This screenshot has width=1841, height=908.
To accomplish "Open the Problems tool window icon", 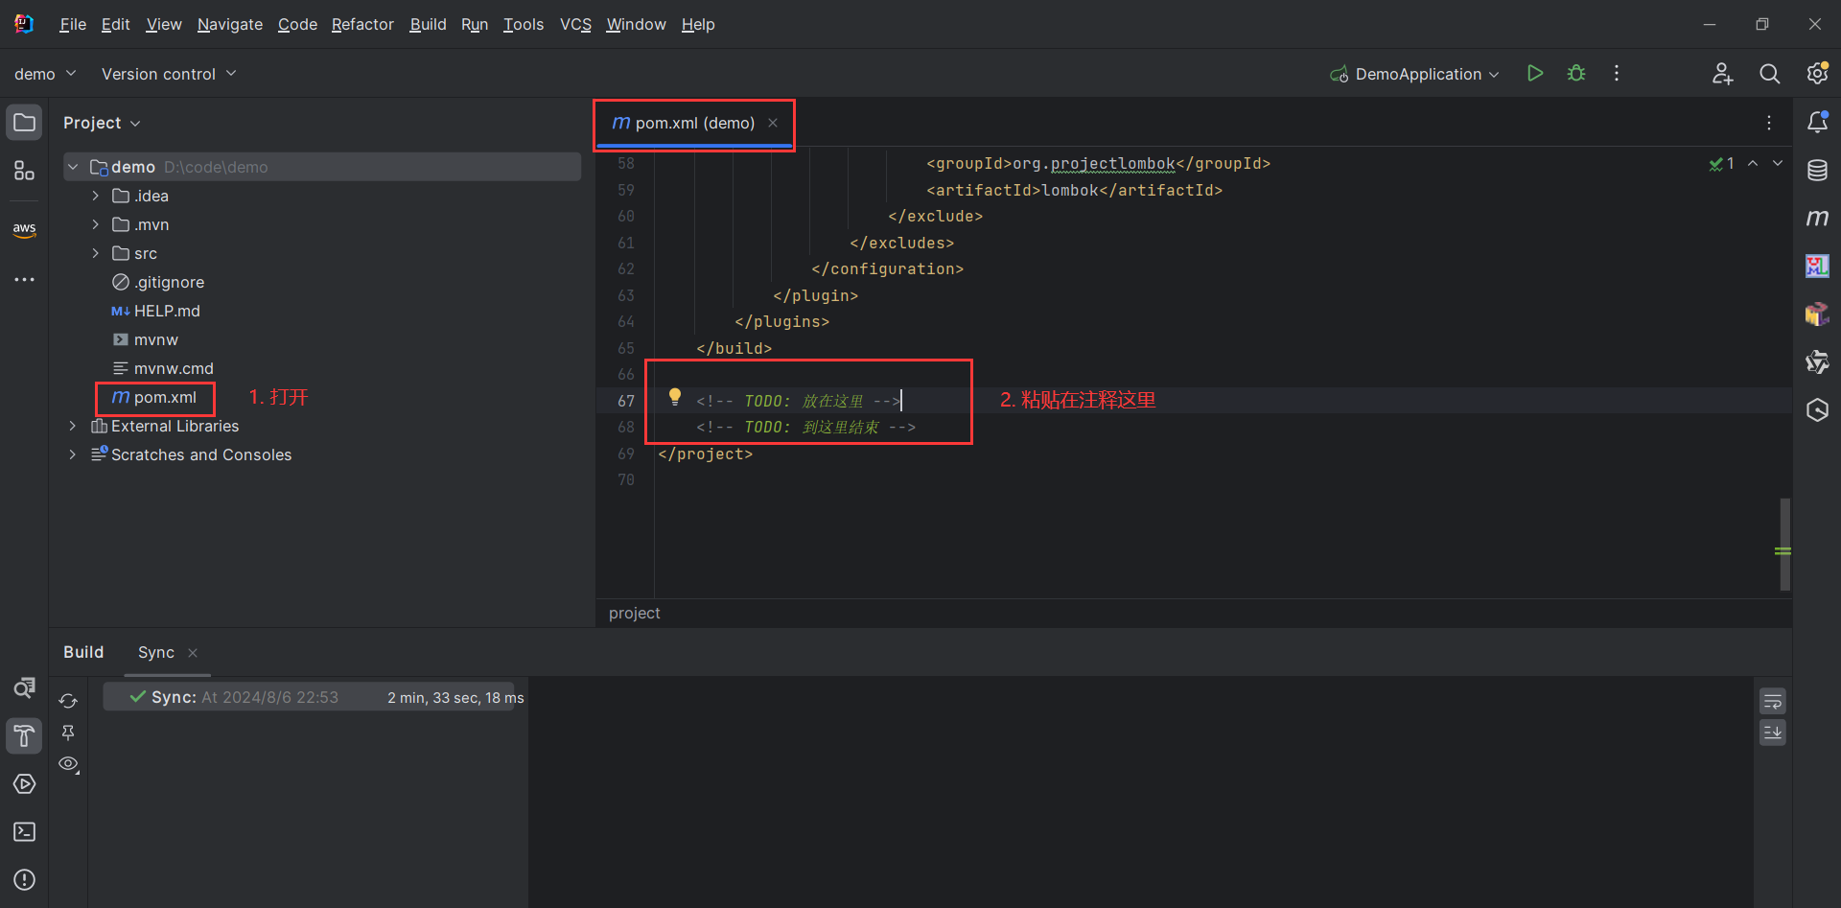I will (x=25, y=879).
